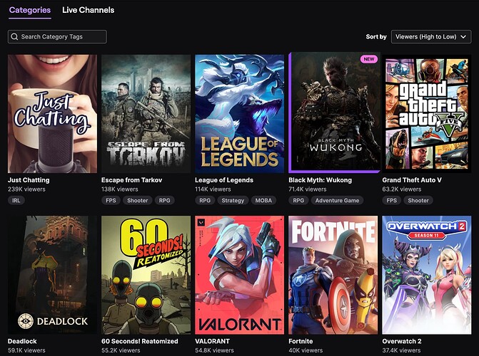Click the MOBA tag under League of Legends
Image resolution: width=479 pixels, height=356 pixels.
click(263, 200)
